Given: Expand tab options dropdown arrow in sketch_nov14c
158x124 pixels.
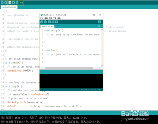Looking at the screenshot, I should pyautogui.click(x=99, y=26).
